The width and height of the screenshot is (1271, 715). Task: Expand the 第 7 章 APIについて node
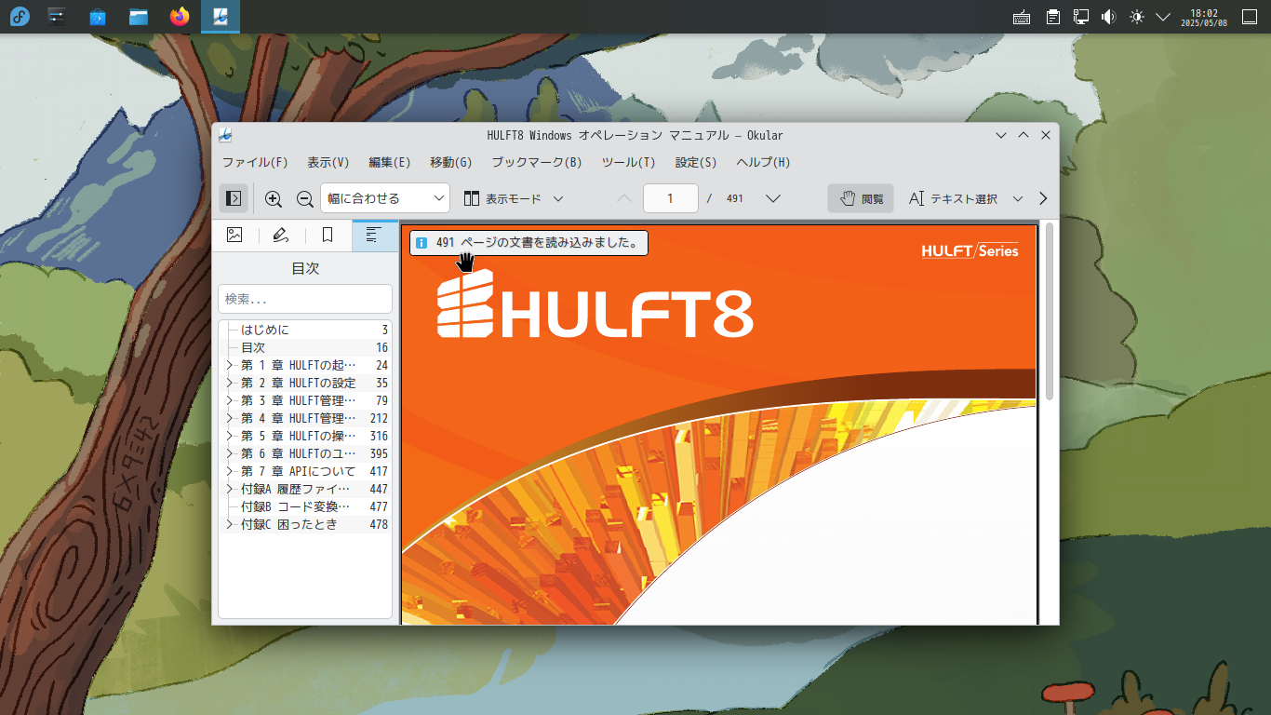(229, 471)
